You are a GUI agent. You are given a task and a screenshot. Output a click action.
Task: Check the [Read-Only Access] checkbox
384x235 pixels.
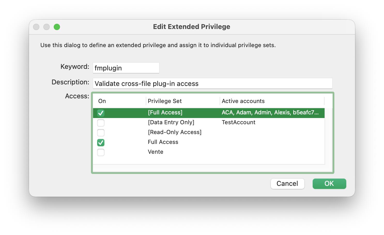tap(101, 133)
